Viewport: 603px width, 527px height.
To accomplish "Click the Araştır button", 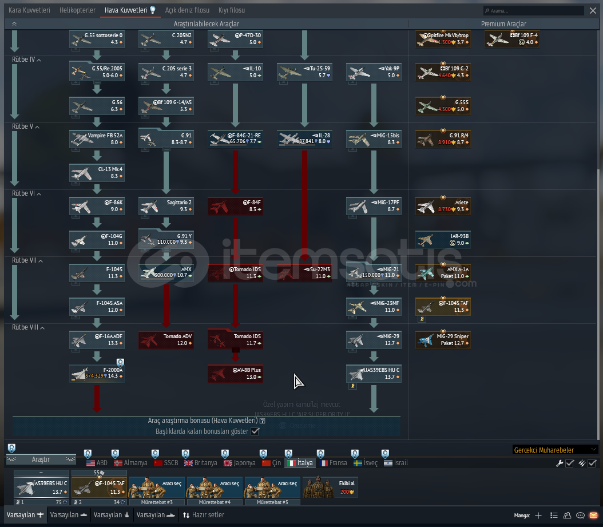I will pos(41,459).
